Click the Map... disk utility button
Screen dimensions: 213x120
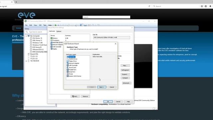tap(125, 66)
